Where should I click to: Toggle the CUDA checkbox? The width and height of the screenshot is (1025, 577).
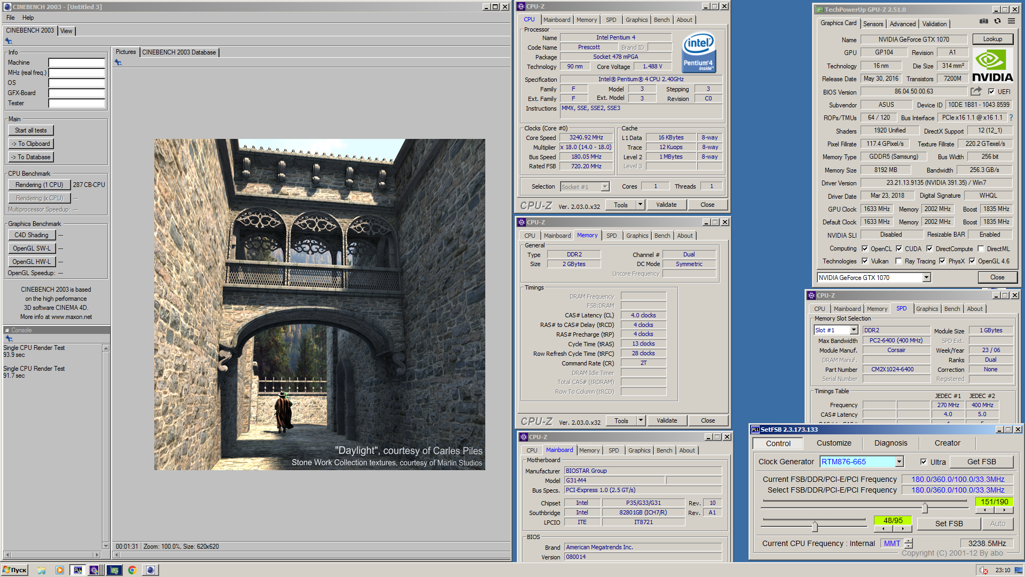coord(899,248)
